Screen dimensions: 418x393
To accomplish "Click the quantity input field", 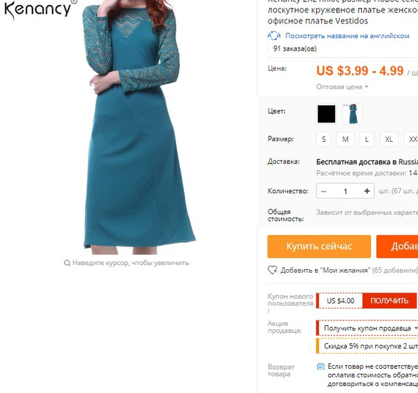I will tap(345, 191).
